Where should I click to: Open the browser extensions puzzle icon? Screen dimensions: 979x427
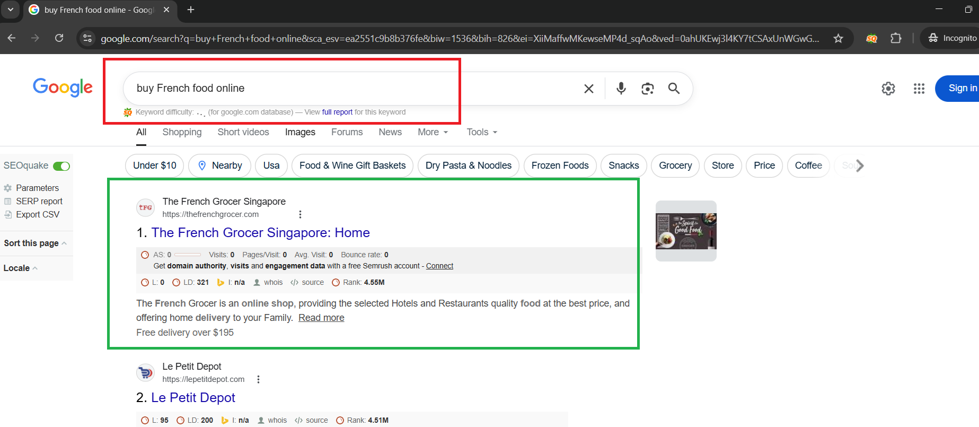coord(896,38)
